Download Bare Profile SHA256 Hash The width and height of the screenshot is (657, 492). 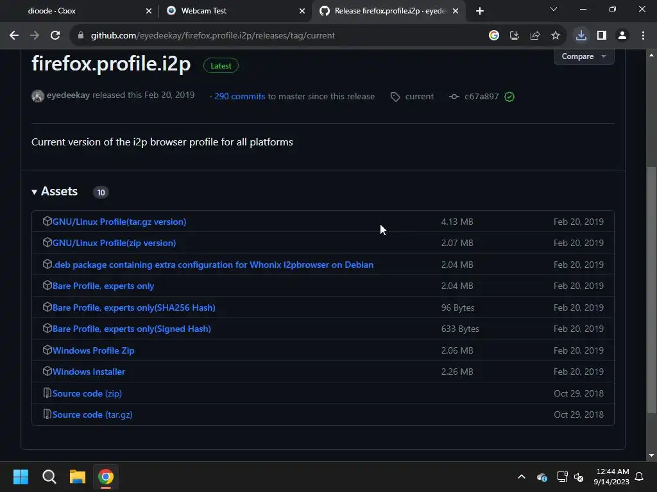coord(133,308)
